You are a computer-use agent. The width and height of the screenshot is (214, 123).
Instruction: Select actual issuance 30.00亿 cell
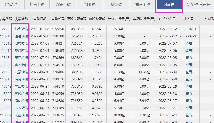click(x=144, y=115)
